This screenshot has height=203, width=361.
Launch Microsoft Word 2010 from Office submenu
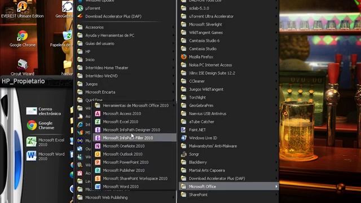coord(134,187)
